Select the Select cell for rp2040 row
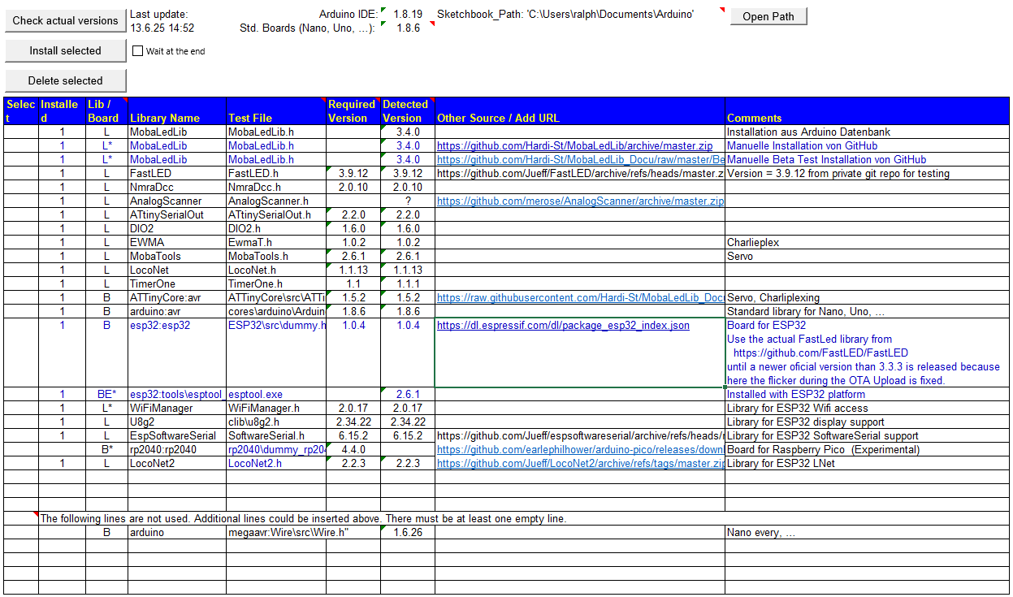Image resolution: width=1013 pixels, height=597 pixels. pos(21,450)
